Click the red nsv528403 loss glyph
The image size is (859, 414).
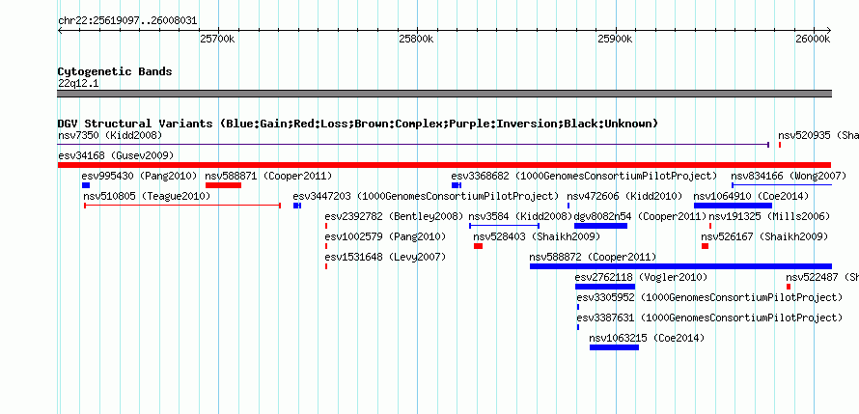[x=479, y=246]
